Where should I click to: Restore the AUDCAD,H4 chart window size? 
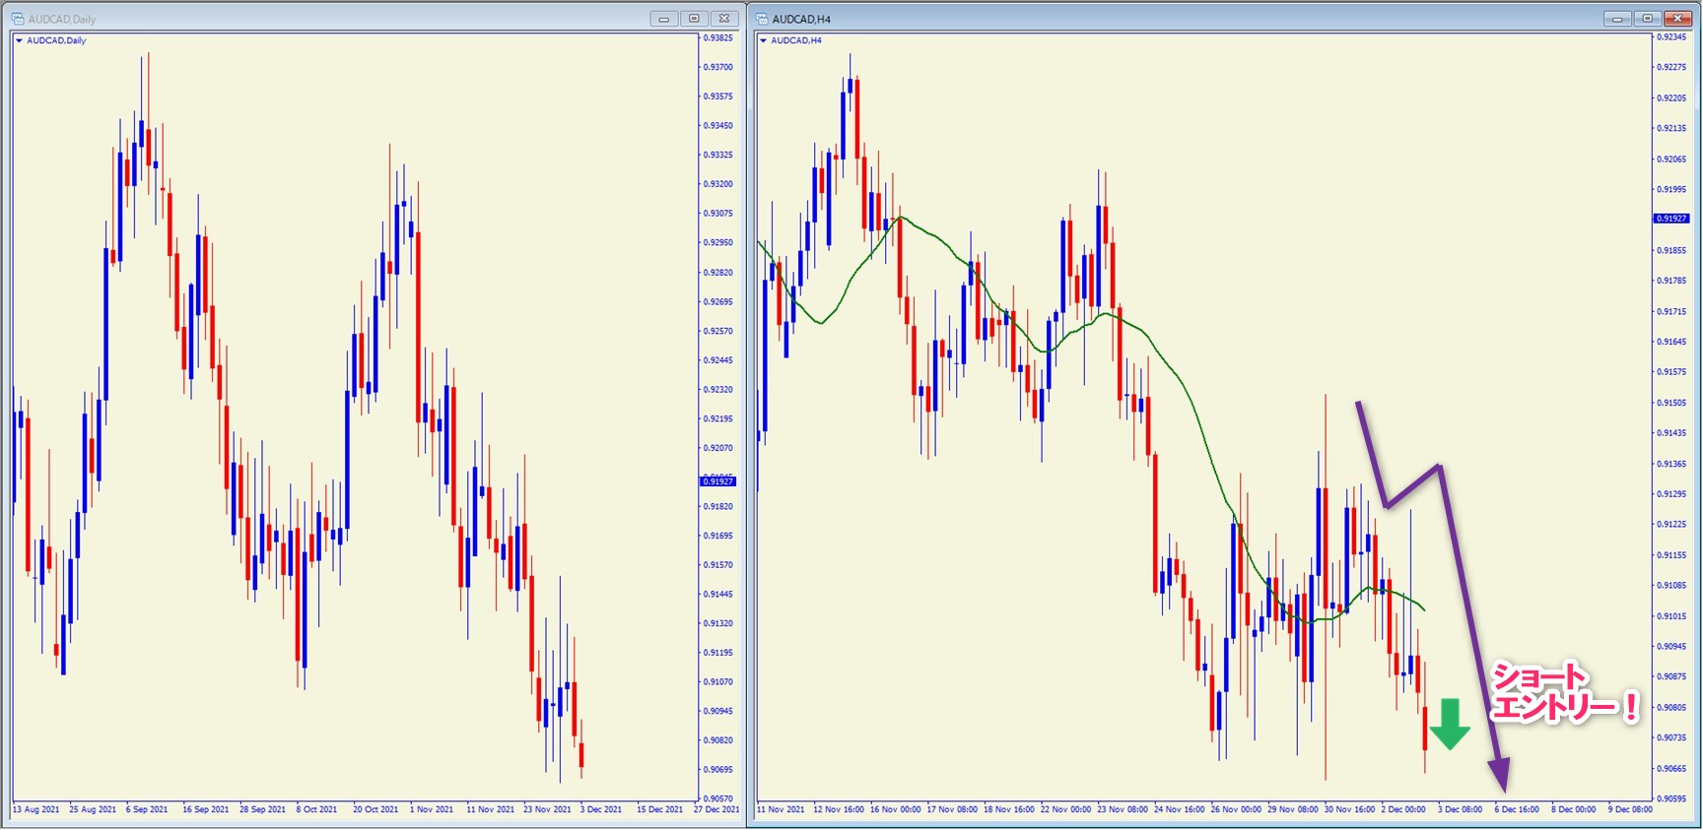pos(1648,19)
